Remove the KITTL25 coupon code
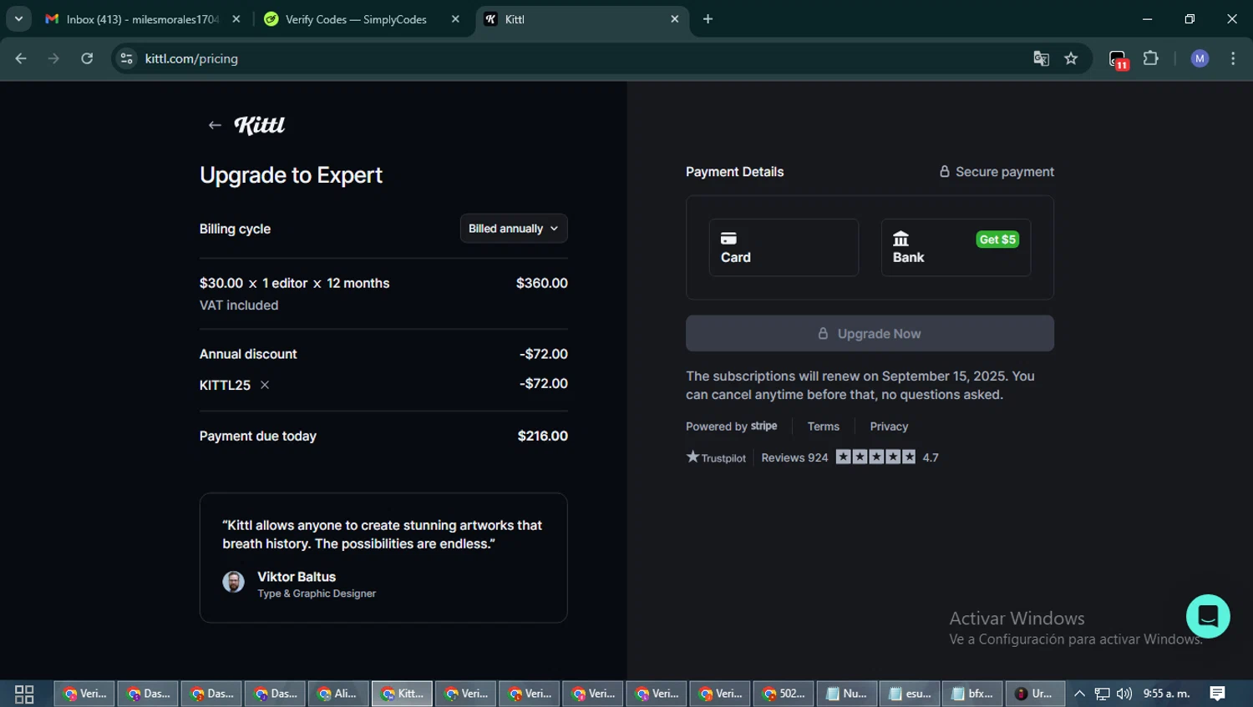This screenshot has width=1253, height=707. (x=265, y=385)
